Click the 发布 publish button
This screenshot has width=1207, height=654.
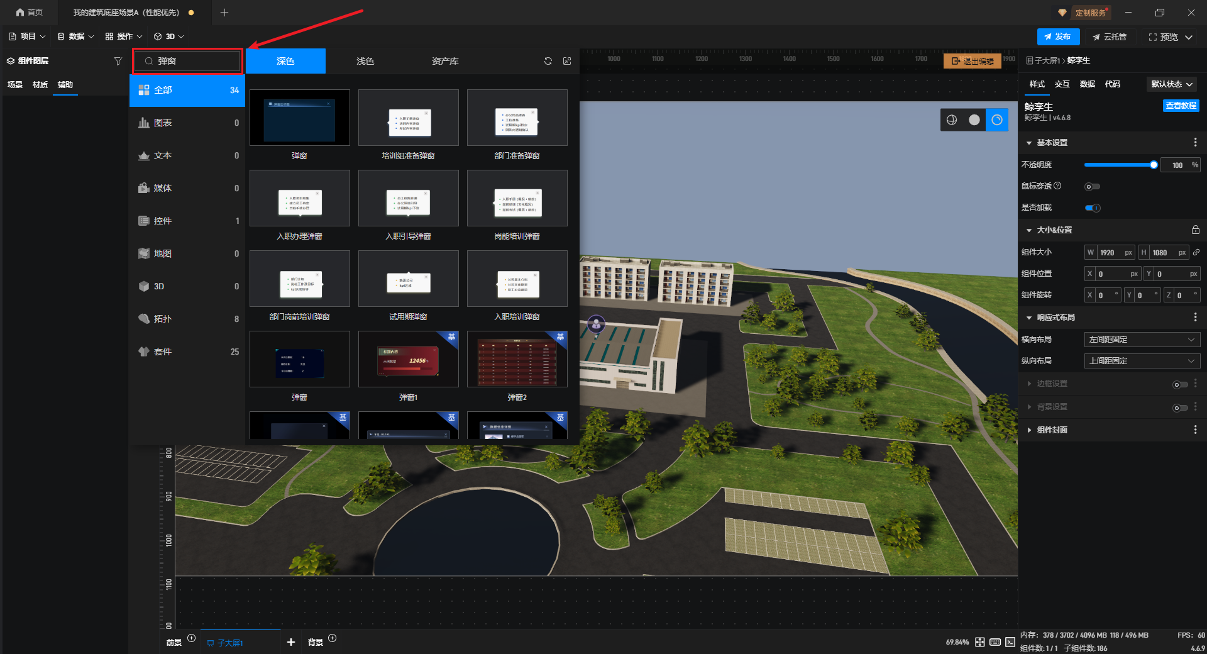[1058, 37]
